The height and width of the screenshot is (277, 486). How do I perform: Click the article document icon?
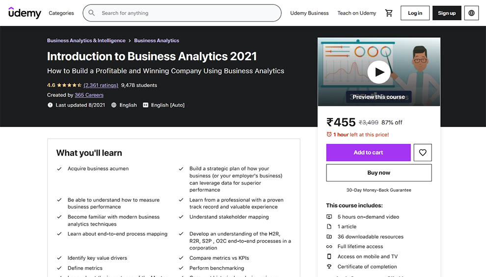pyautogui.click(x=329, y=227)
